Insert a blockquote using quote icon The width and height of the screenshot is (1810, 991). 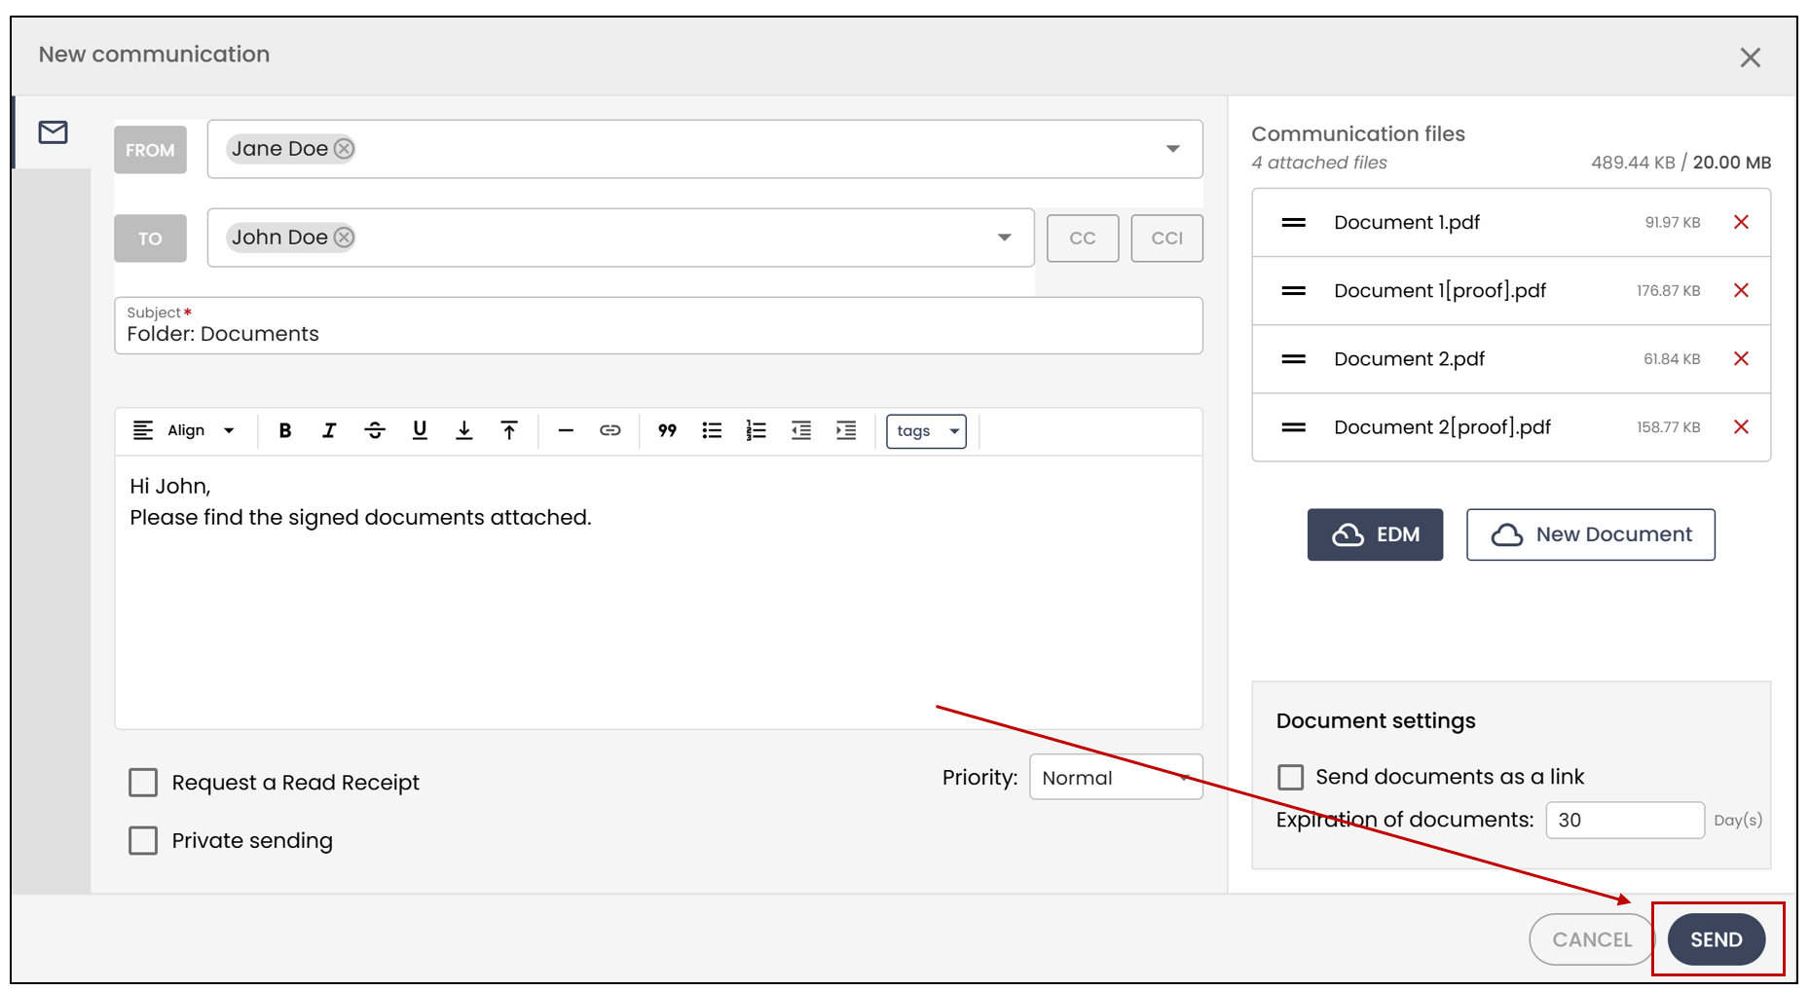[667, 430]
